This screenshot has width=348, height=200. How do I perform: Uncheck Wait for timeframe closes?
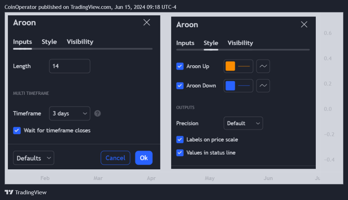(17, 130)
